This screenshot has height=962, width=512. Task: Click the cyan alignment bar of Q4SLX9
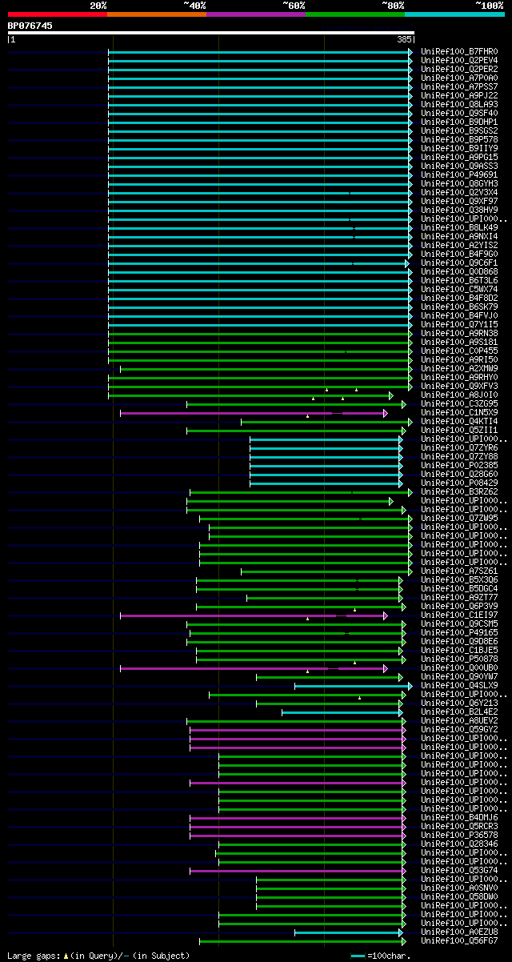click(353, 686)
